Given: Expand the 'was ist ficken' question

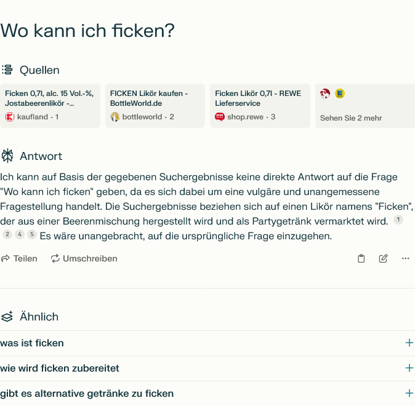Looking at the screenshot, I should (409, 343).
